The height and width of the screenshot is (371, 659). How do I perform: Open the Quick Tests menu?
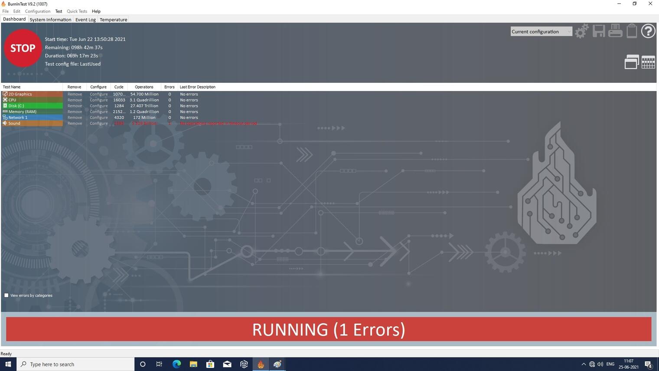pos(77,11)
